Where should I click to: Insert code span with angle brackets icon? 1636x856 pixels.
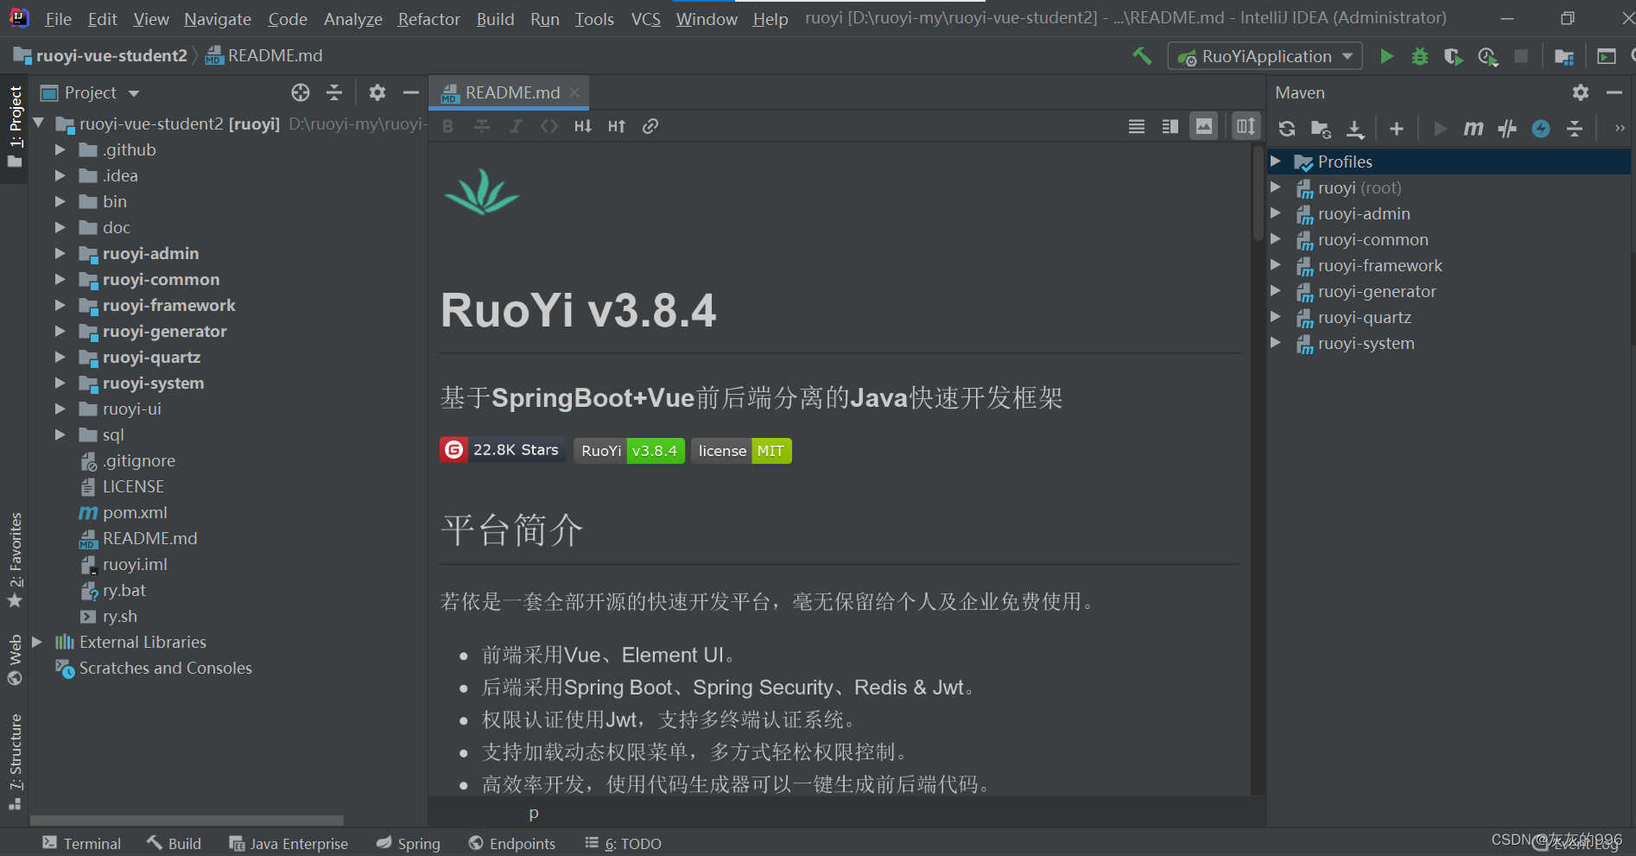point(549,126)
